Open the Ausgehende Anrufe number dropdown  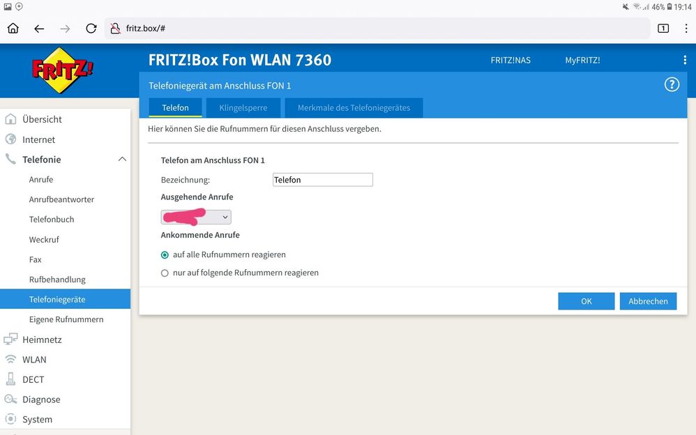click(196, 217)
